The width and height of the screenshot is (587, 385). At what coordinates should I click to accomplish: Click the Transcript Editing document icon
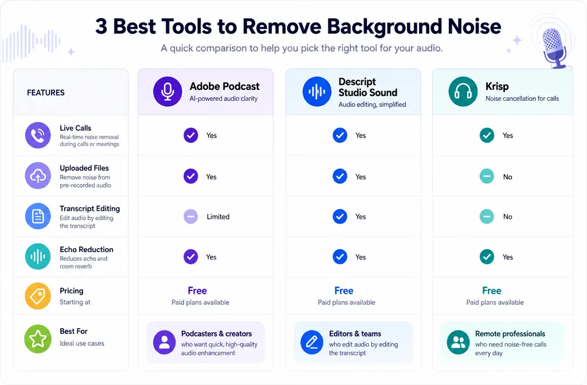click(x=38, y=216)
